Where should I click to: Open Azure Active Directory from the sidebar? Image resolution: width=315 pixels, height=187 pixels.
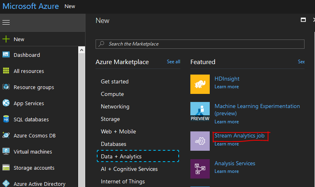pyautogui.click(x=40, y=184)
